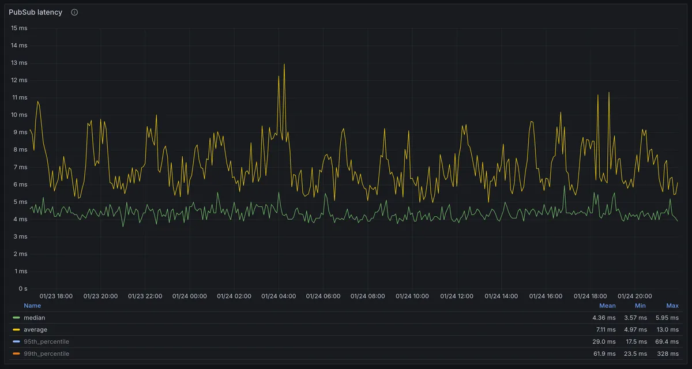Click 99th_percentile max value 328 ms
Image resolution: width=692 pixels, height=369 pixels.
(669, 353)
